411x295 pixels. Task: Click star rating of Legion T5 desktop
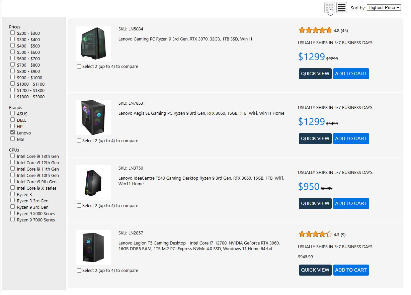pyautogui.click(x=315, y=234)
